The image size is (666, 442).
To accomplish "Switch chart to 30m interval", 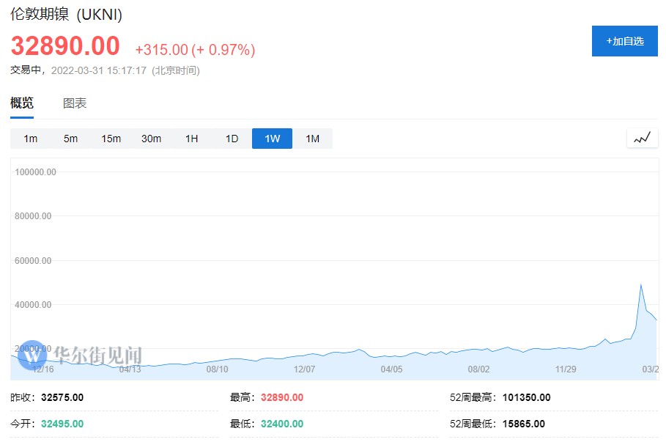I will tap(151, 139).
